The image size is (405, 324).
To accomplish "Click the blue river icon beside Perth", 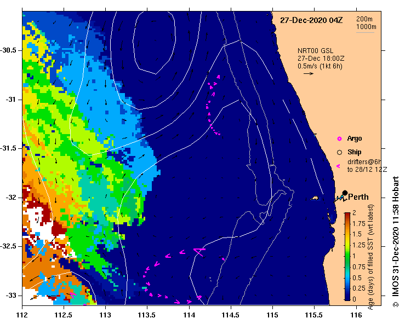I will (340, 198).
